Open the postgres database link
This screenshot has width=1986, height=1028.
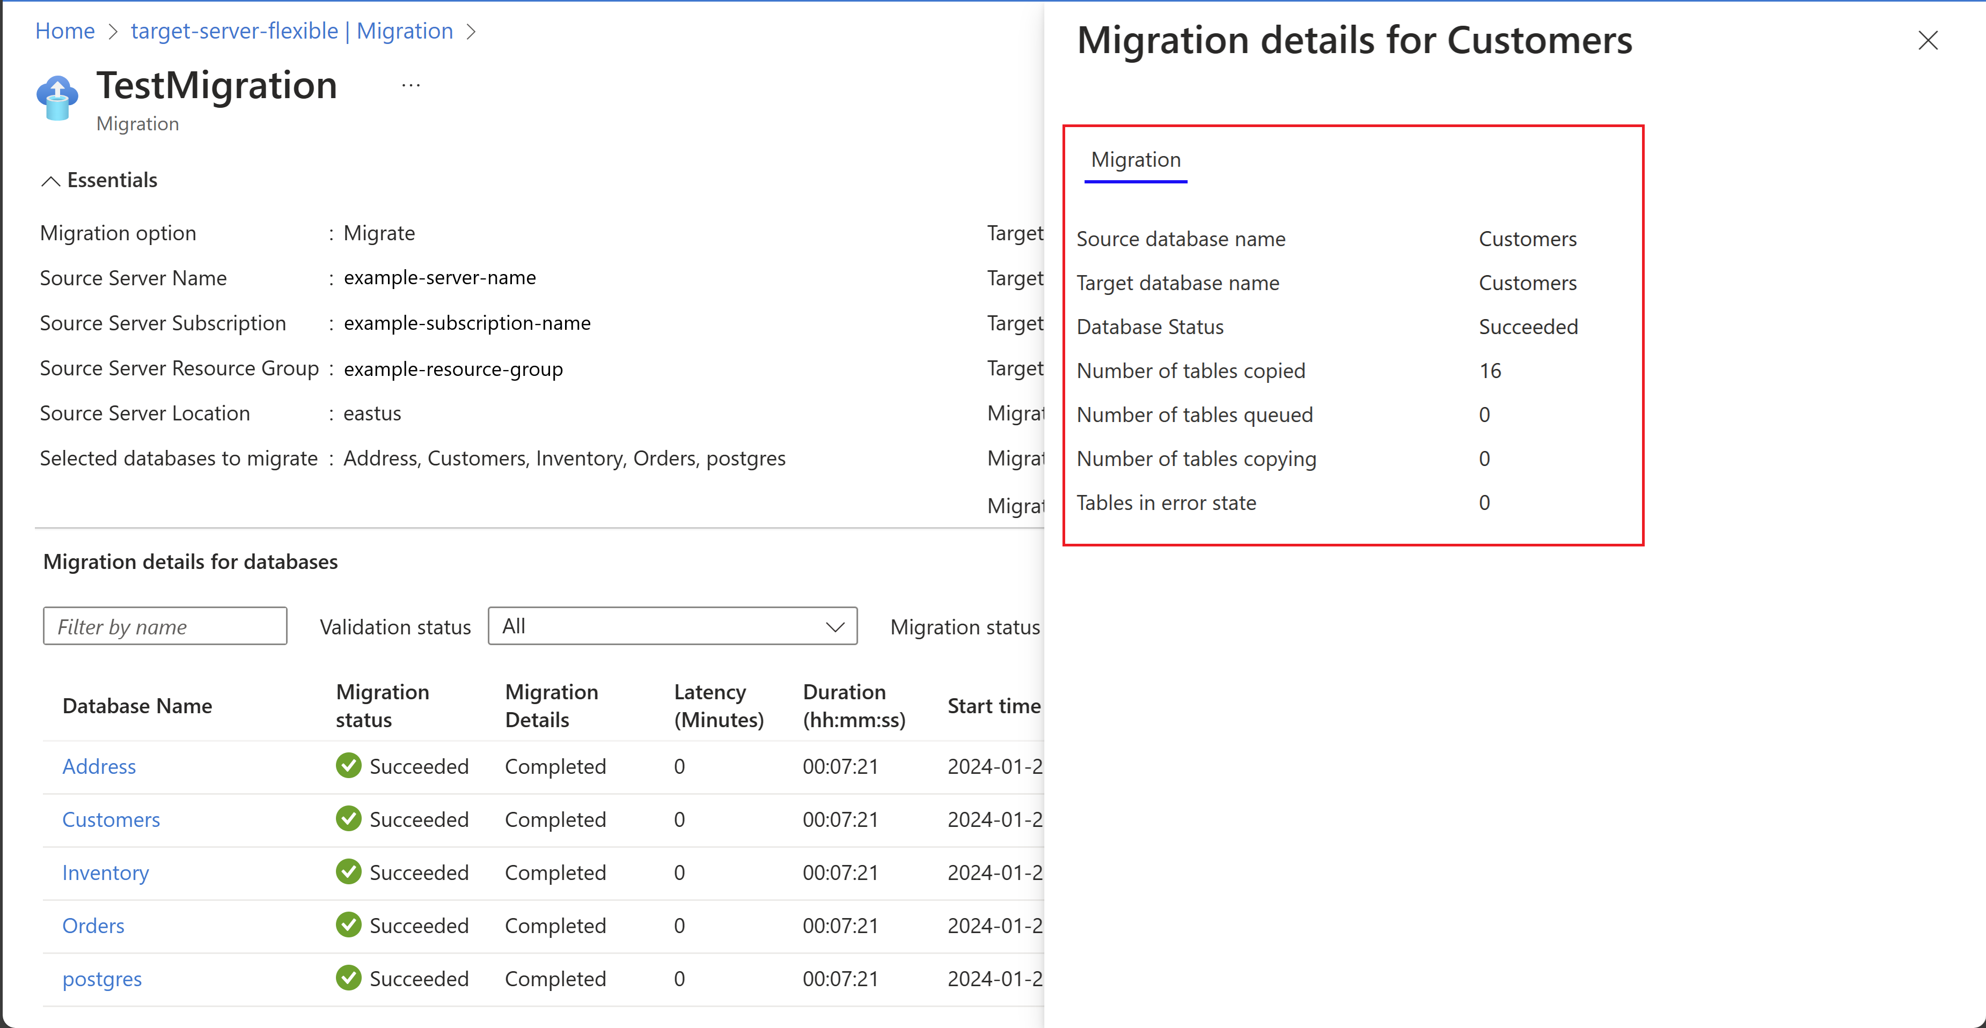pyautogui.click(x=102, y=979)
